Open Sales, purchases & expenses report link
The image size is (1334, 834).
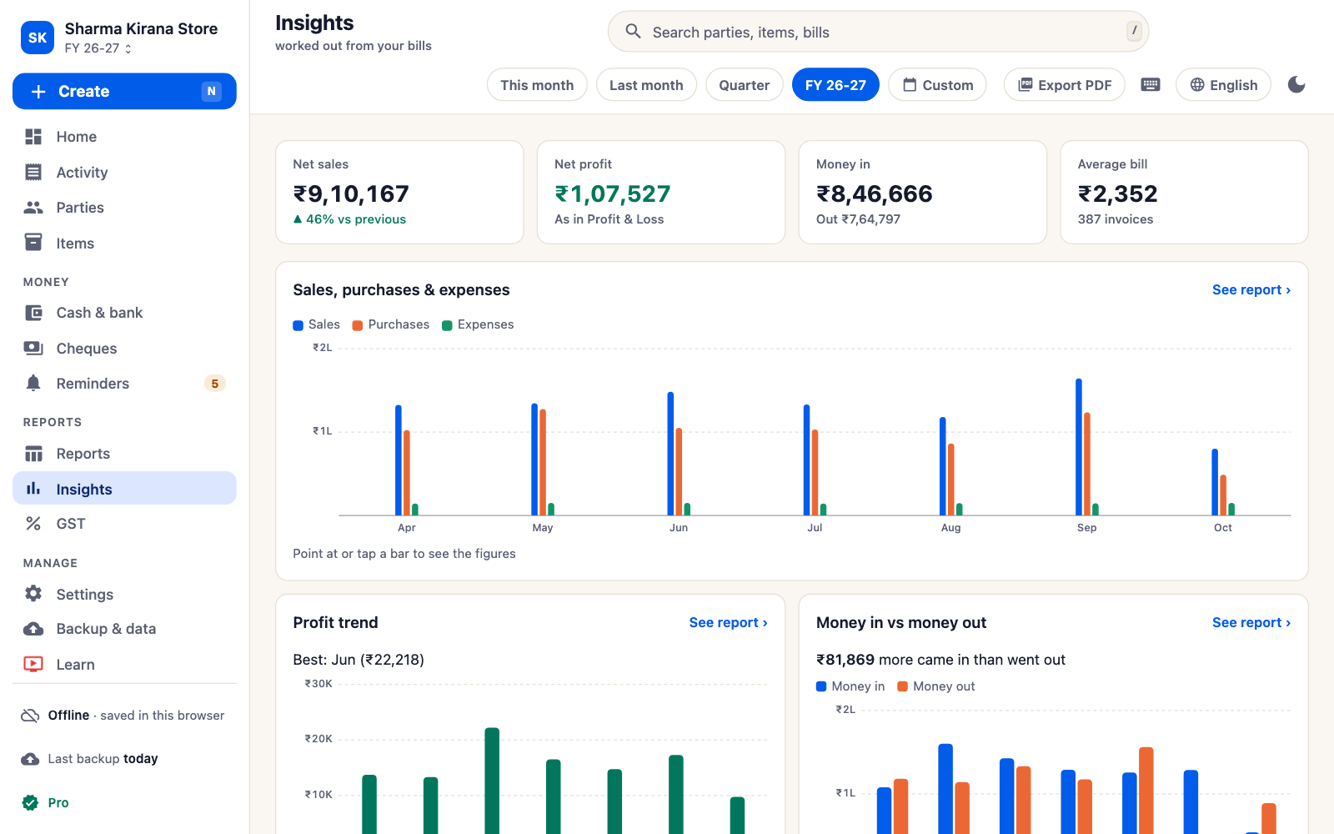tap(1251, 289)
